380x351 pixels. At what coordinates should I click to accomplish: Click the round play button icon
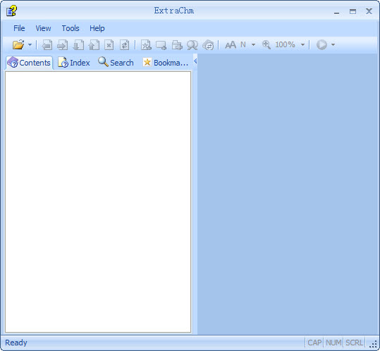pos(321,45)
